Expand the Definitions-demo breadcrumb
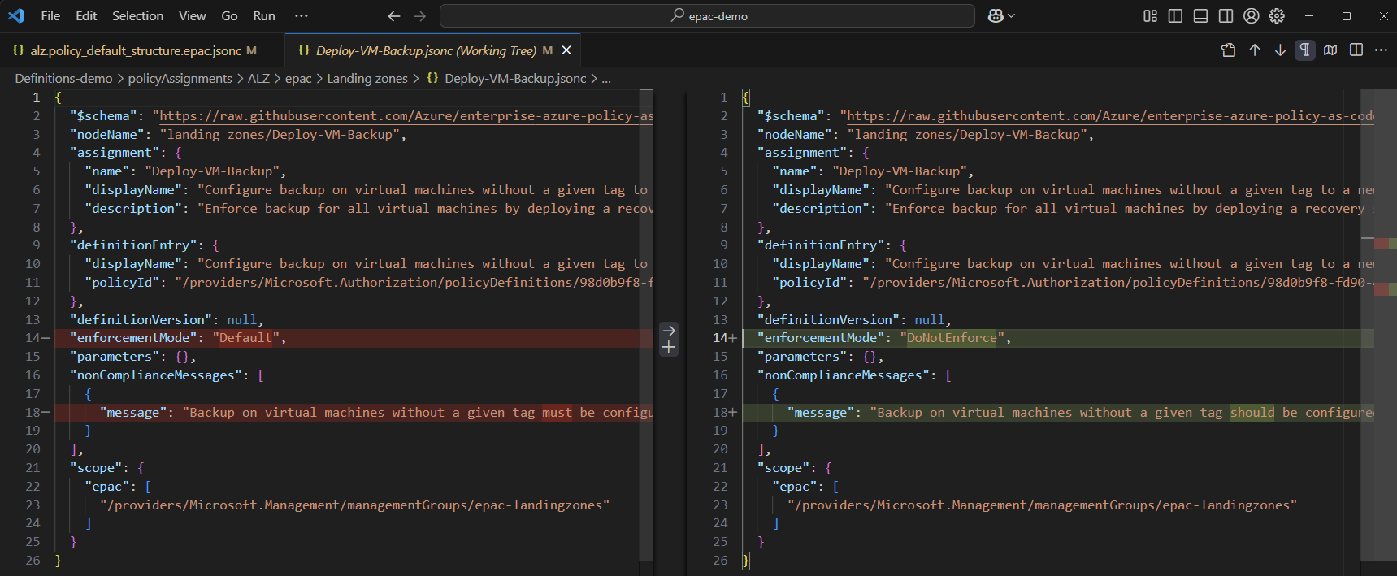 (x=63, y=78)
